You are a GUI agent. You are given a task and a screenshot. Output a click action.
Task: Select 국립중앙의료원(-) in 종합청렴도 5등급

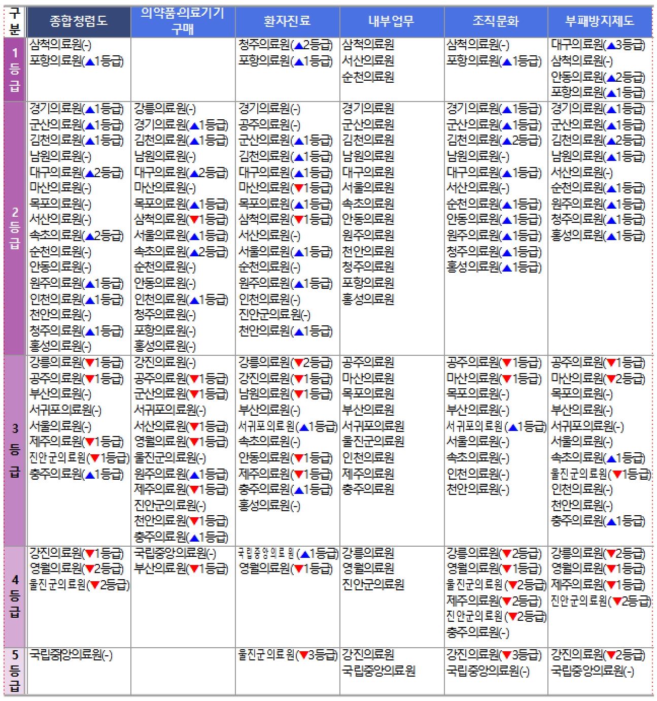(71, 655)
